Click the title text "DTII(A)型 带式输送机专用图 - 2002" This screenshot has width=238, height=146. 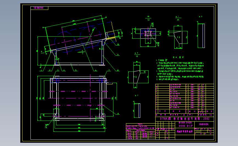(x=185, y=119)
